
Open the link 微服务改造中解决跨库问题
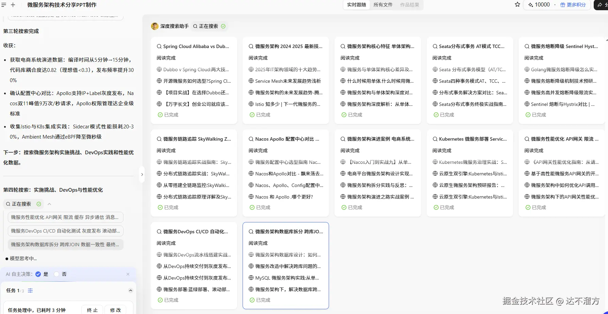point(288,266)
